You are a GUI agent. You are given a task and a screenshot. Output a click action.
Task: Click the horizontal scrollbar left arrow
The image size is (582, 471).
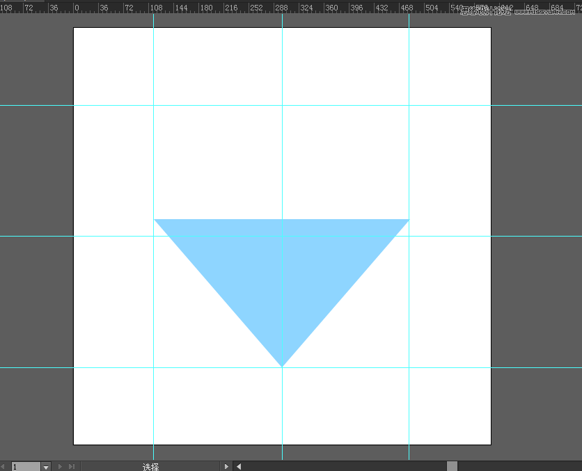238,466
